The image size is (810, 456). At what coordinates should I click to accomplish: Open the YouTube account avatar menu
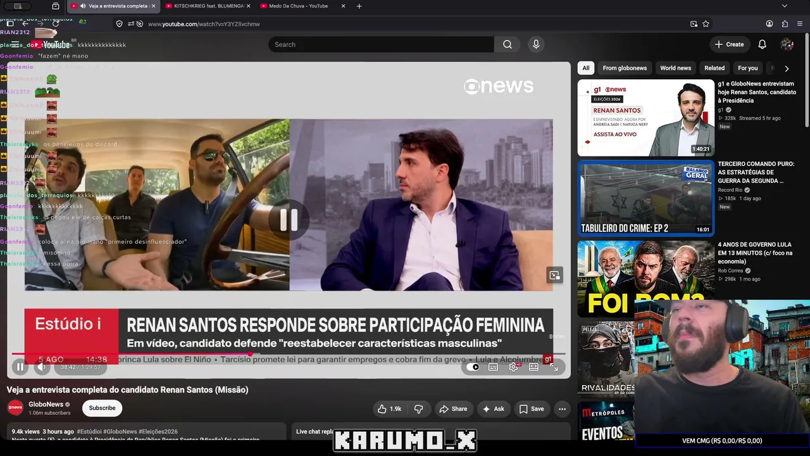787,44
